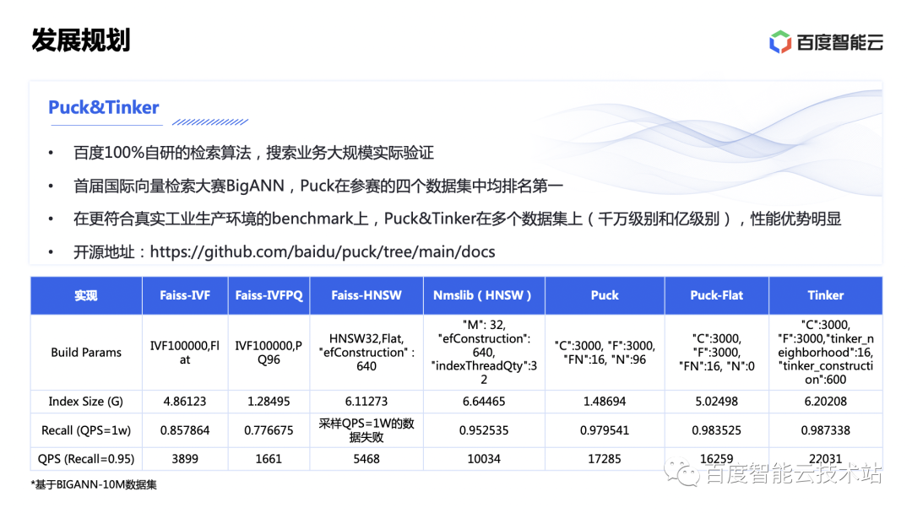Select the IVF100000,PQ96 build params cell

[269, 353]
